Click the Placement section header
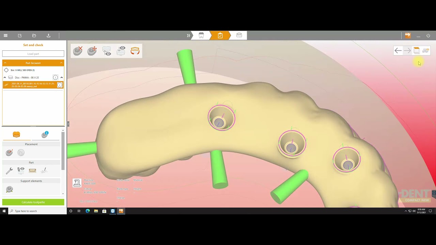 31,144
